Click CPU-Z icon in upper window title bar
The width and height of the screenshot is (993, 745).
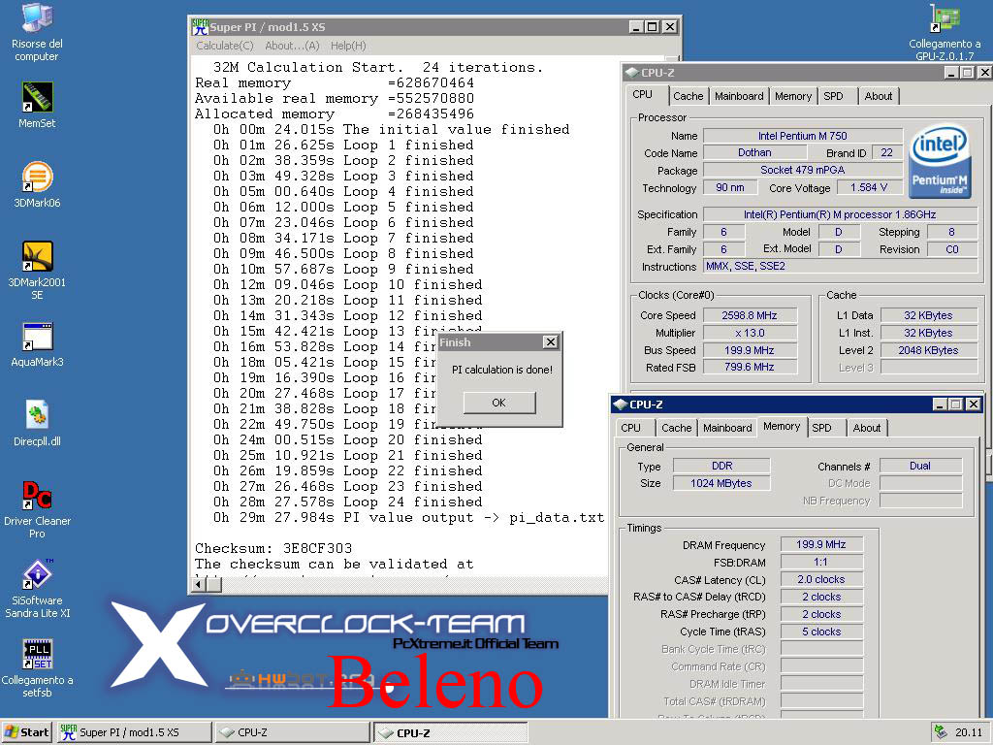[631, 72]
